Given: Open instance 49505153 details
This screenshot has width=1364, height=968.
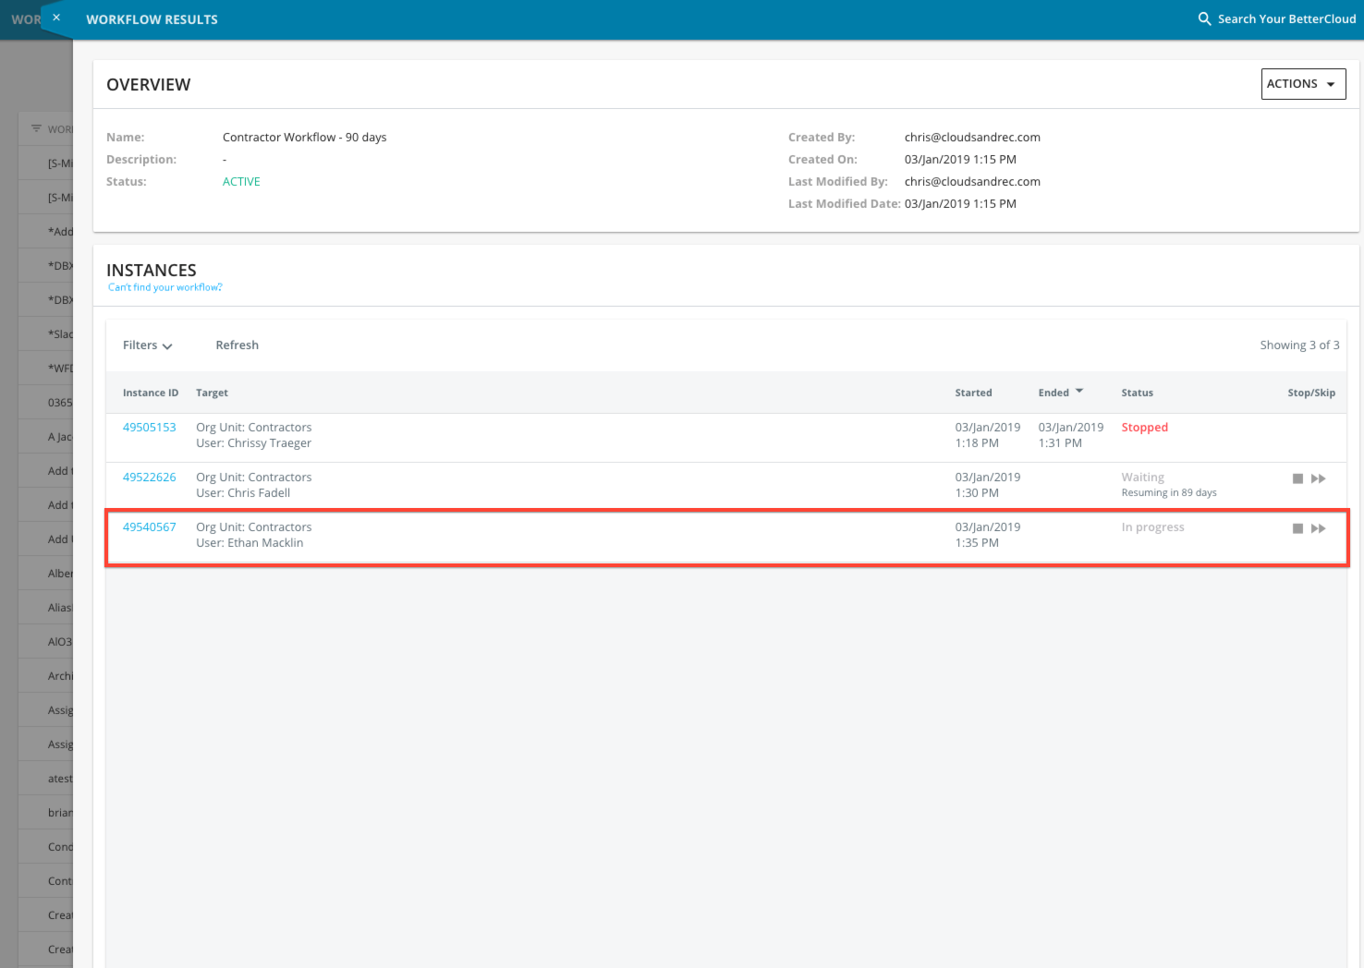Looking at the screenshot, I should pos(149,427).
